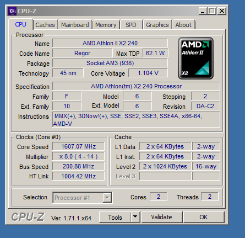Open the Caches tab
This screenshot has width=245, height=238.
coord(45,25)
